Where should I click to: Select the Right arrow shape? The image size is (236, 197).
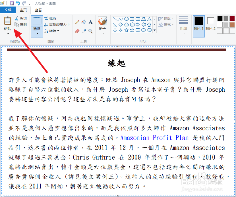[138, 25]
